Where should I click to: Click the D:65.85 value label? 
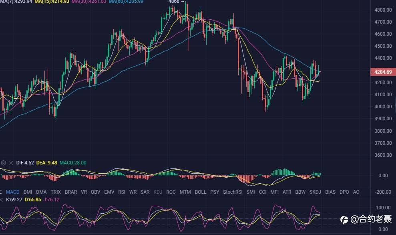(33, 200)
